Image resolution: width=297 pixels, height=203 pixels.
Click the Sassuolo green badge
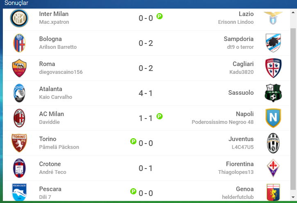pyautogui.click(x=273, y=93)
